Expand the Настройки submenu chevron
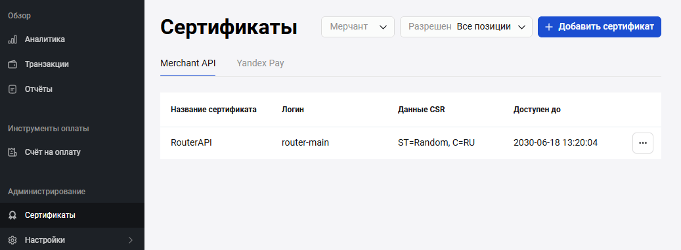 (x=131, y=240)
